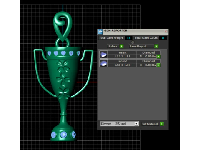Select the top flower engraving on cup

click(x=63, y=66)
